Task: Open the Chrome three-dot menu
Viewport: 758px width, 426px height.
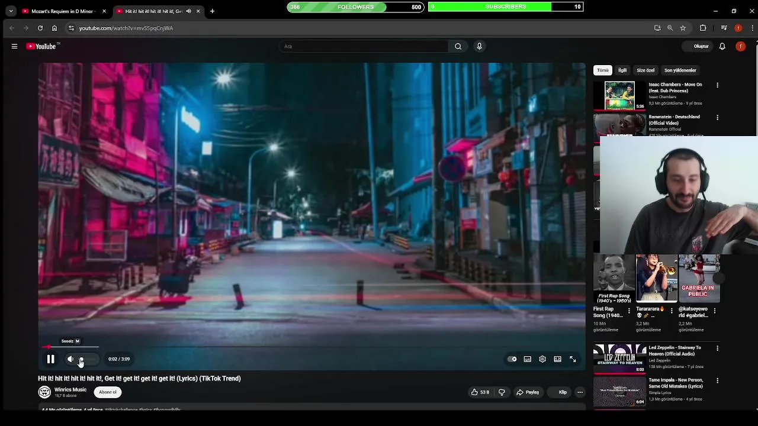Action: 753,28
